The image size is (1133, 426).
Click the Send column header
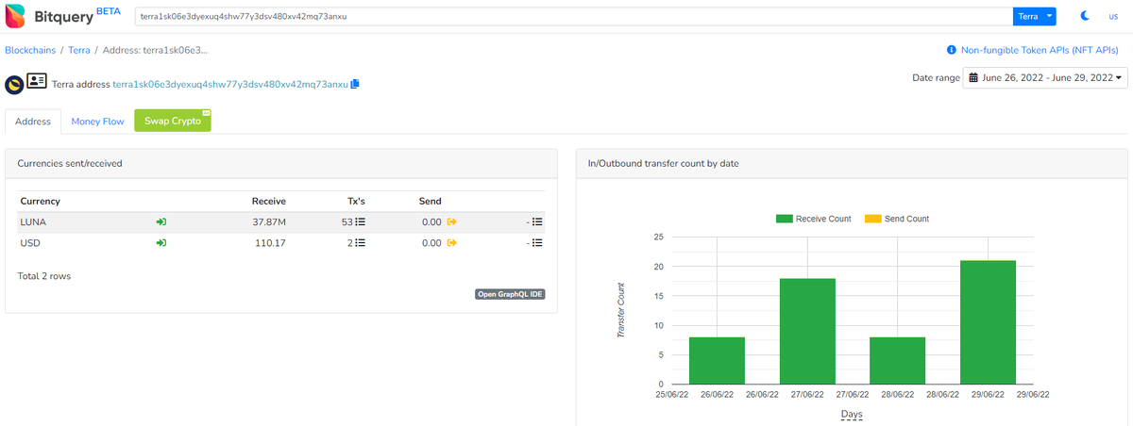tap(430, 201)
